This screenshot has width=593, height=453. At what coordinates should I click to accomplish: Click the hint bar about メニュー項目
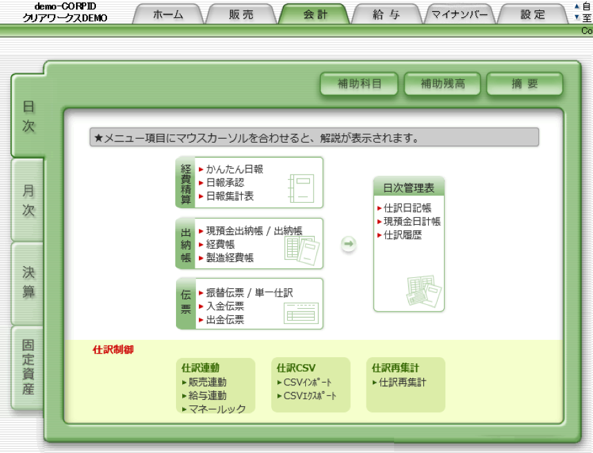point(314,137)
